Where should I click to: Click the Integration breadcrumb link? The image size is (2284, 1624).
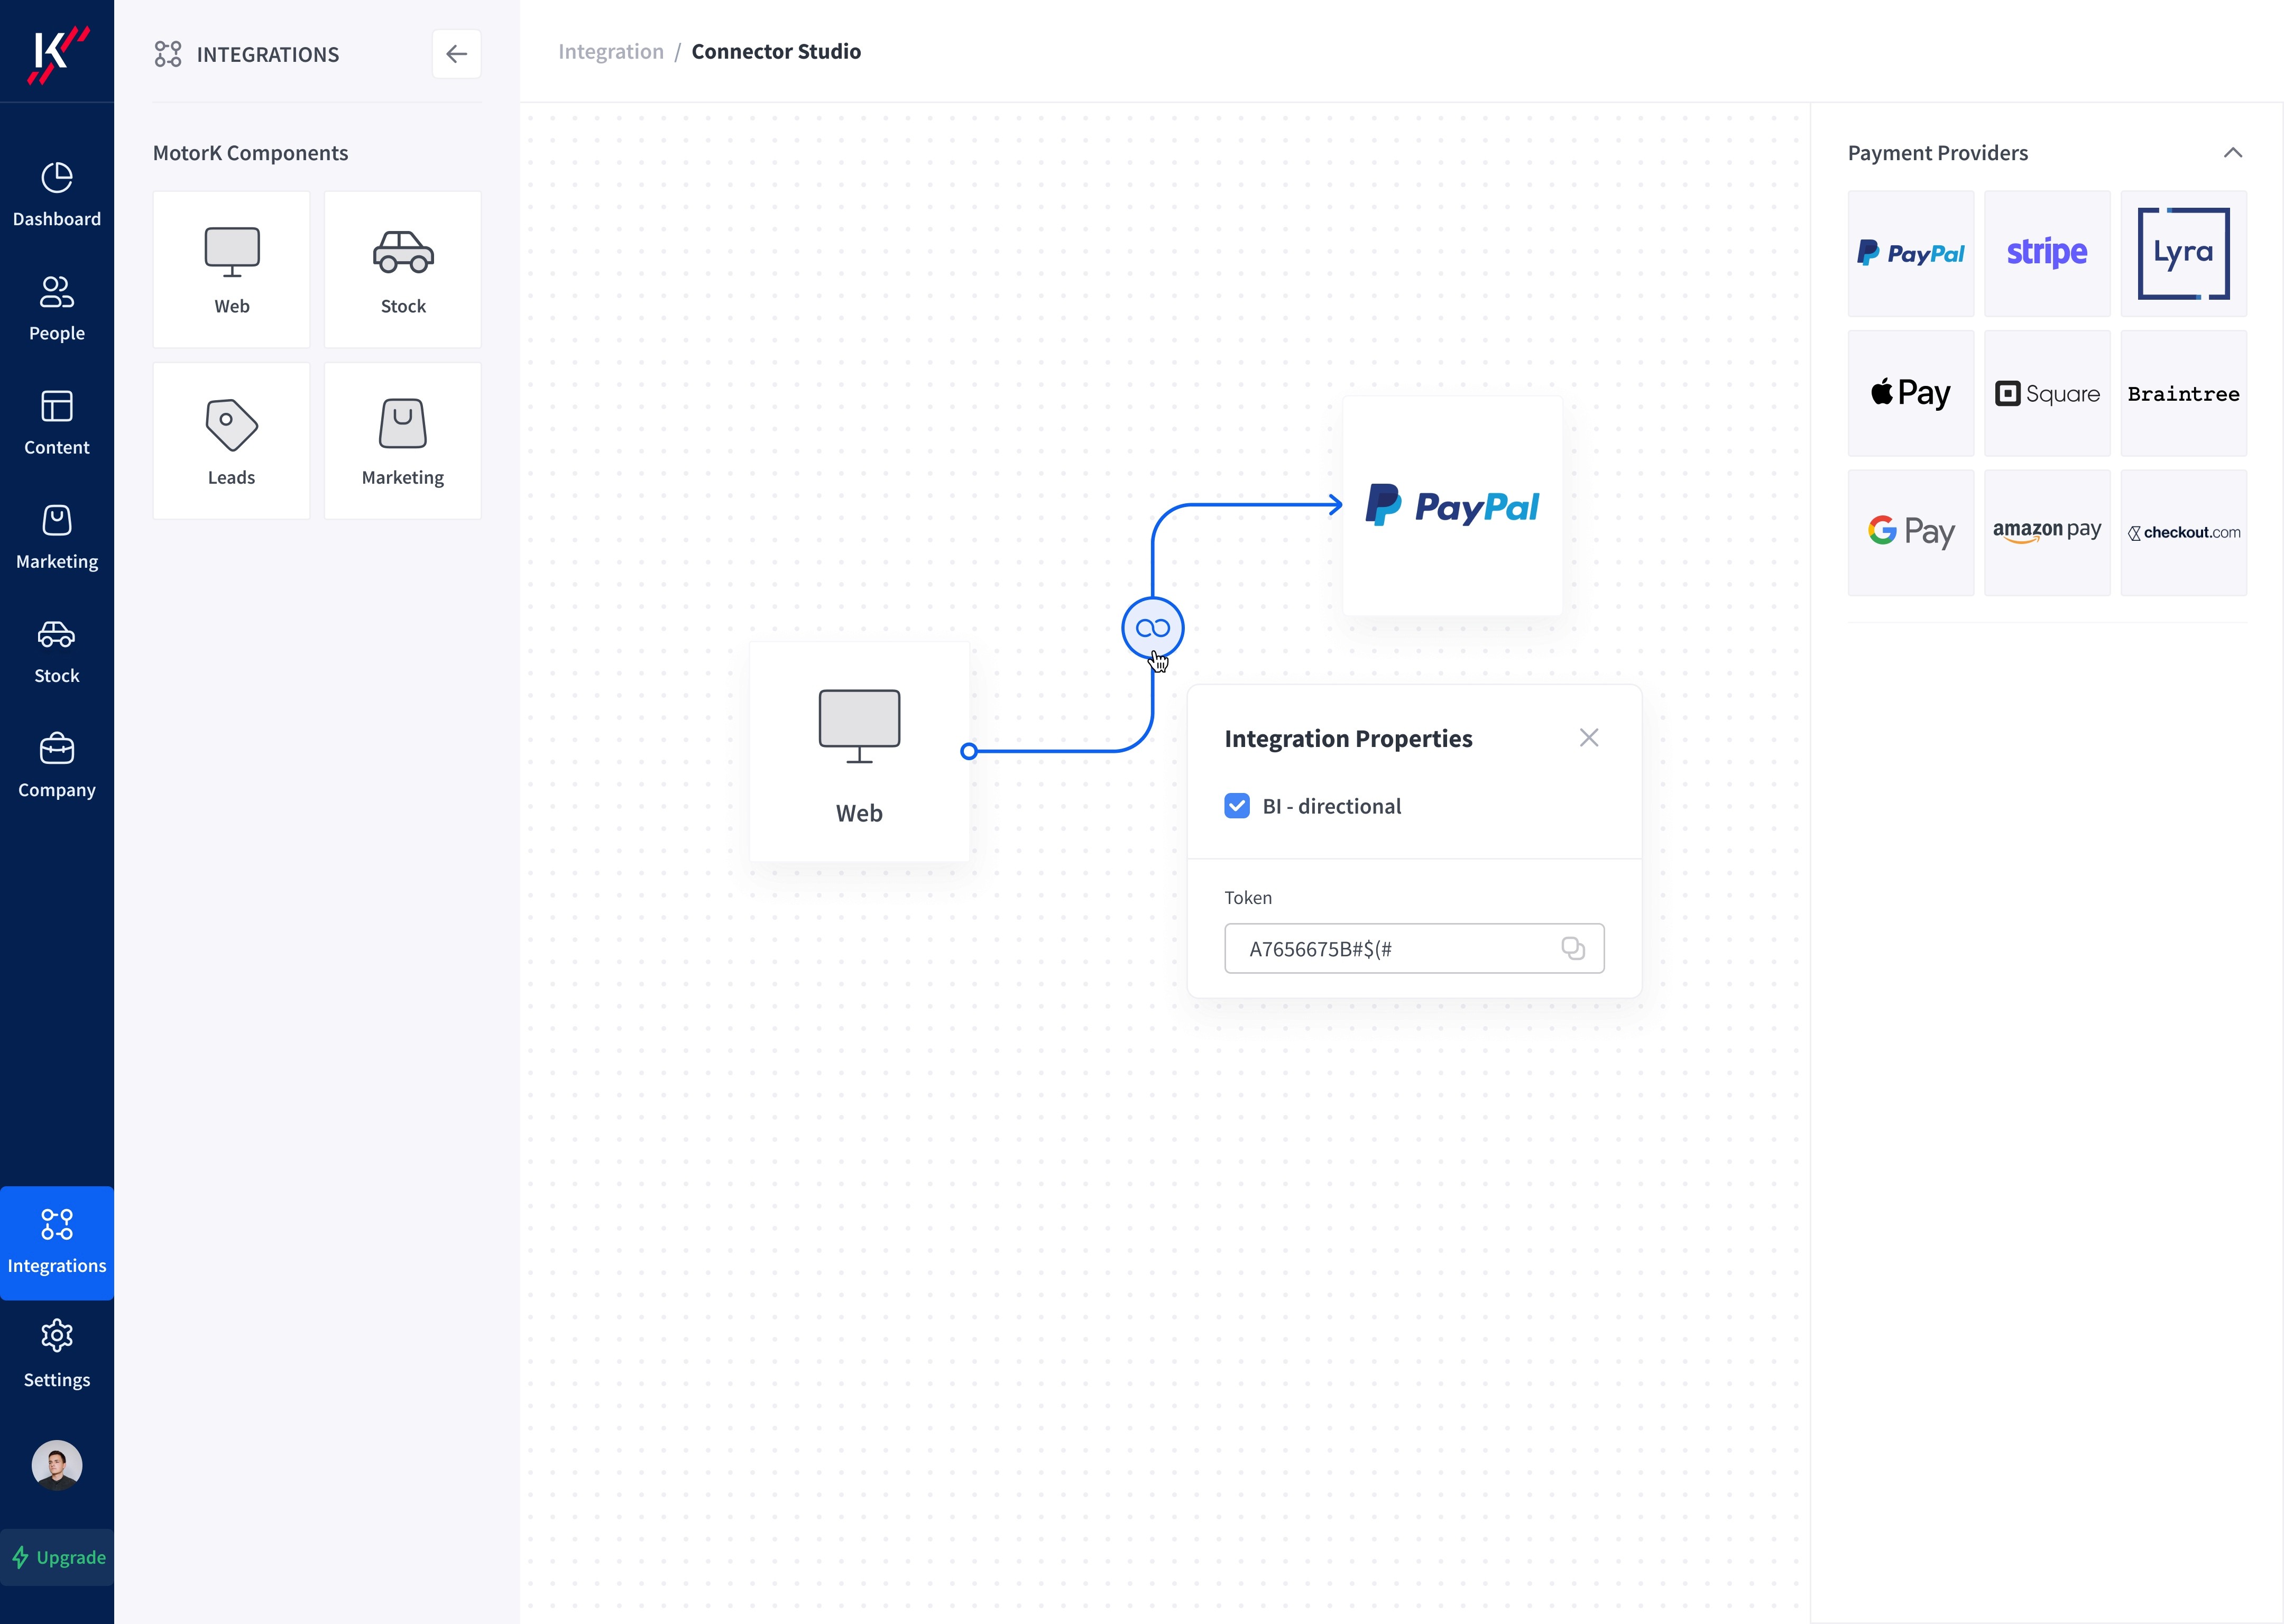pos(611,51)
